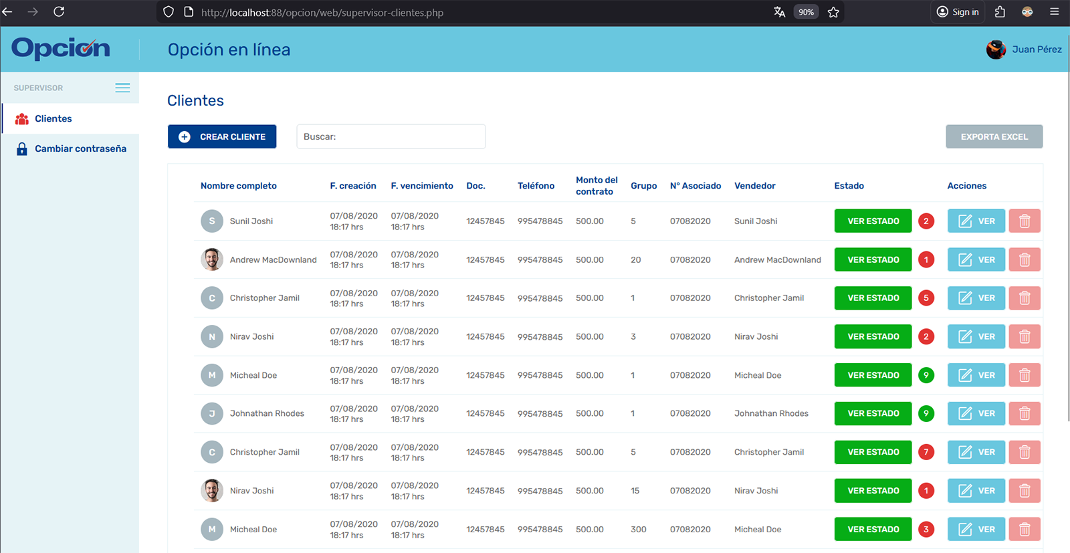Click trash icon for Andrew MacDownland
1070x553 pixels.
tap(1024, 259)
